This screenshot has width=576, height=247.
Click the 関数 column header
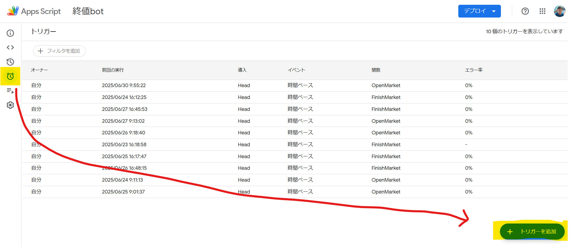376,70
